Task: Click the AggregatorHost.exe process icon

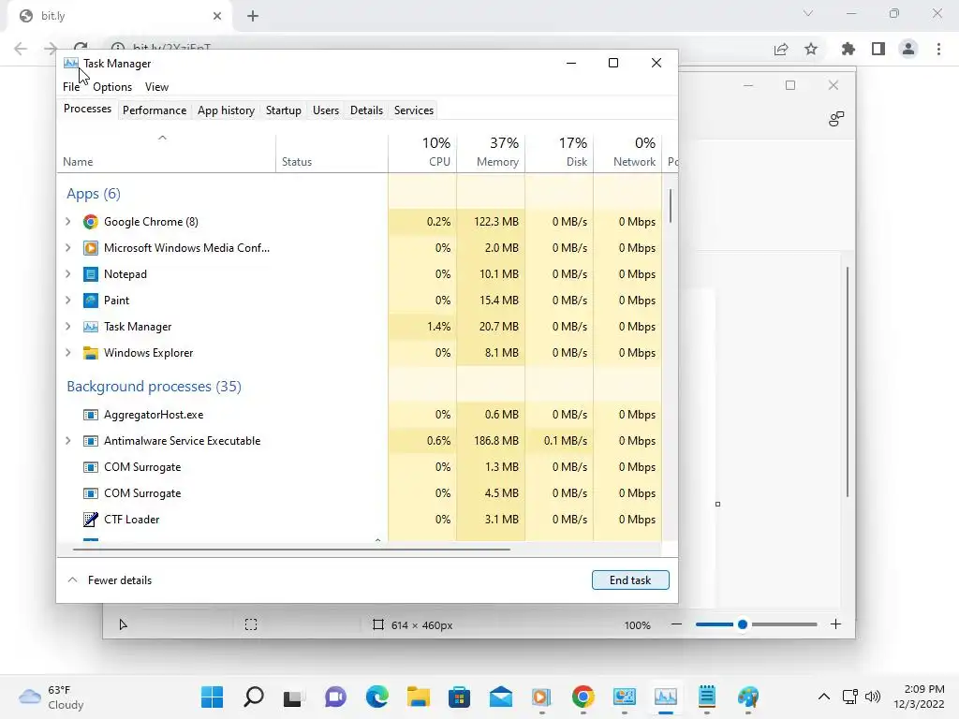Action: click(91, 415)
